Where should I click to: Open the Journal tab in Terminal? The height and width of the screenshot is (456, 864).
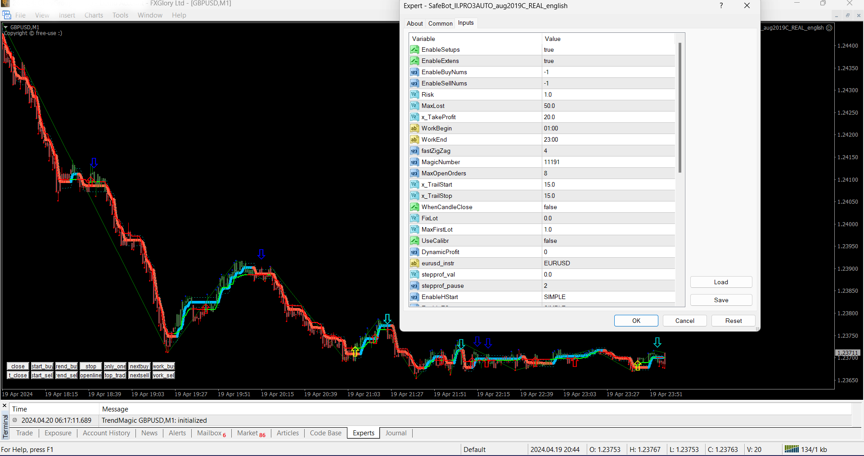point(396,433)
